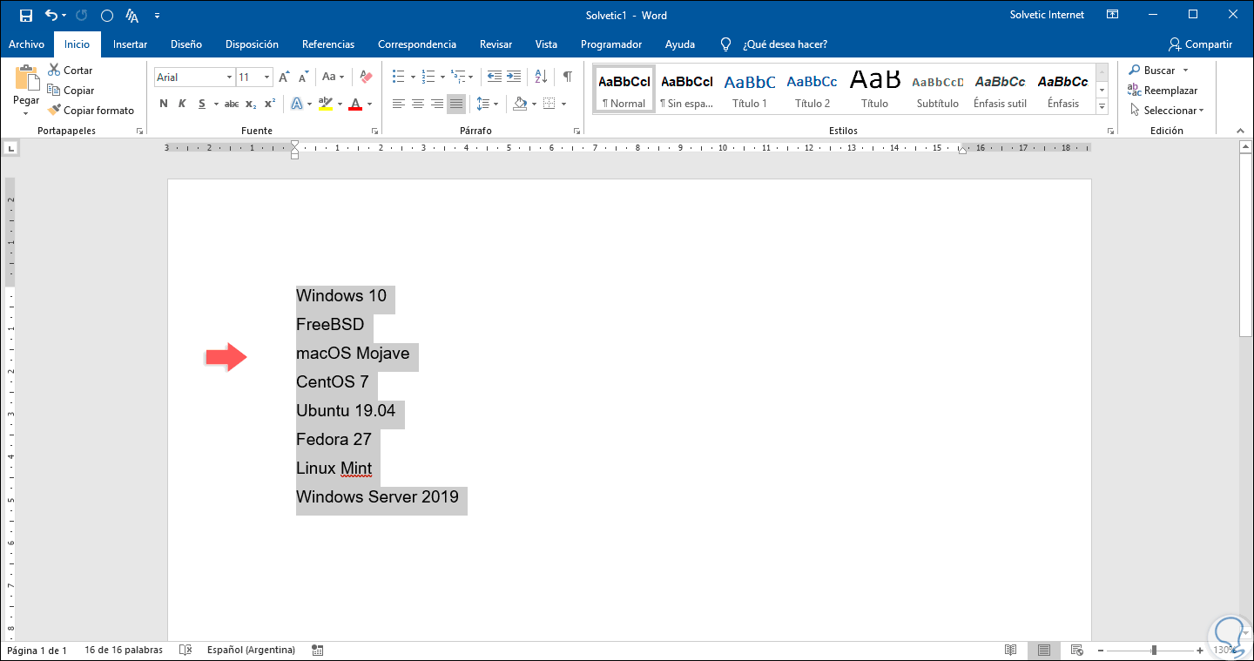Click the Reemplazar button

(x=1163, y=91)
